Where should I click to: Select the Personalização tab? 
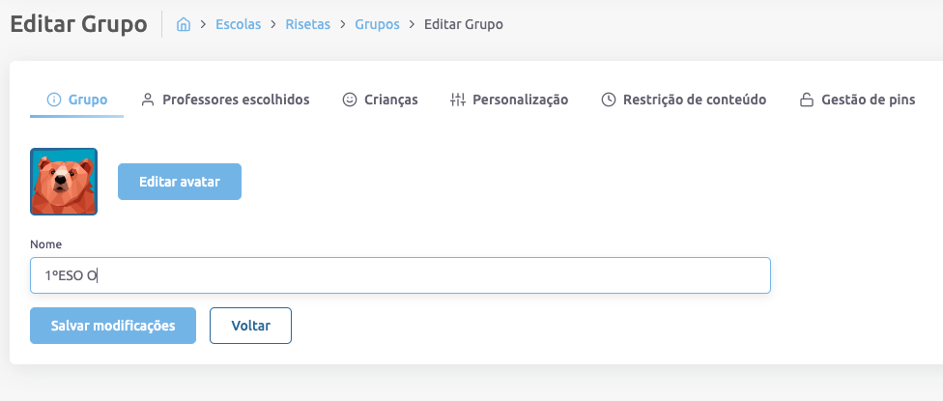[519, 100]
